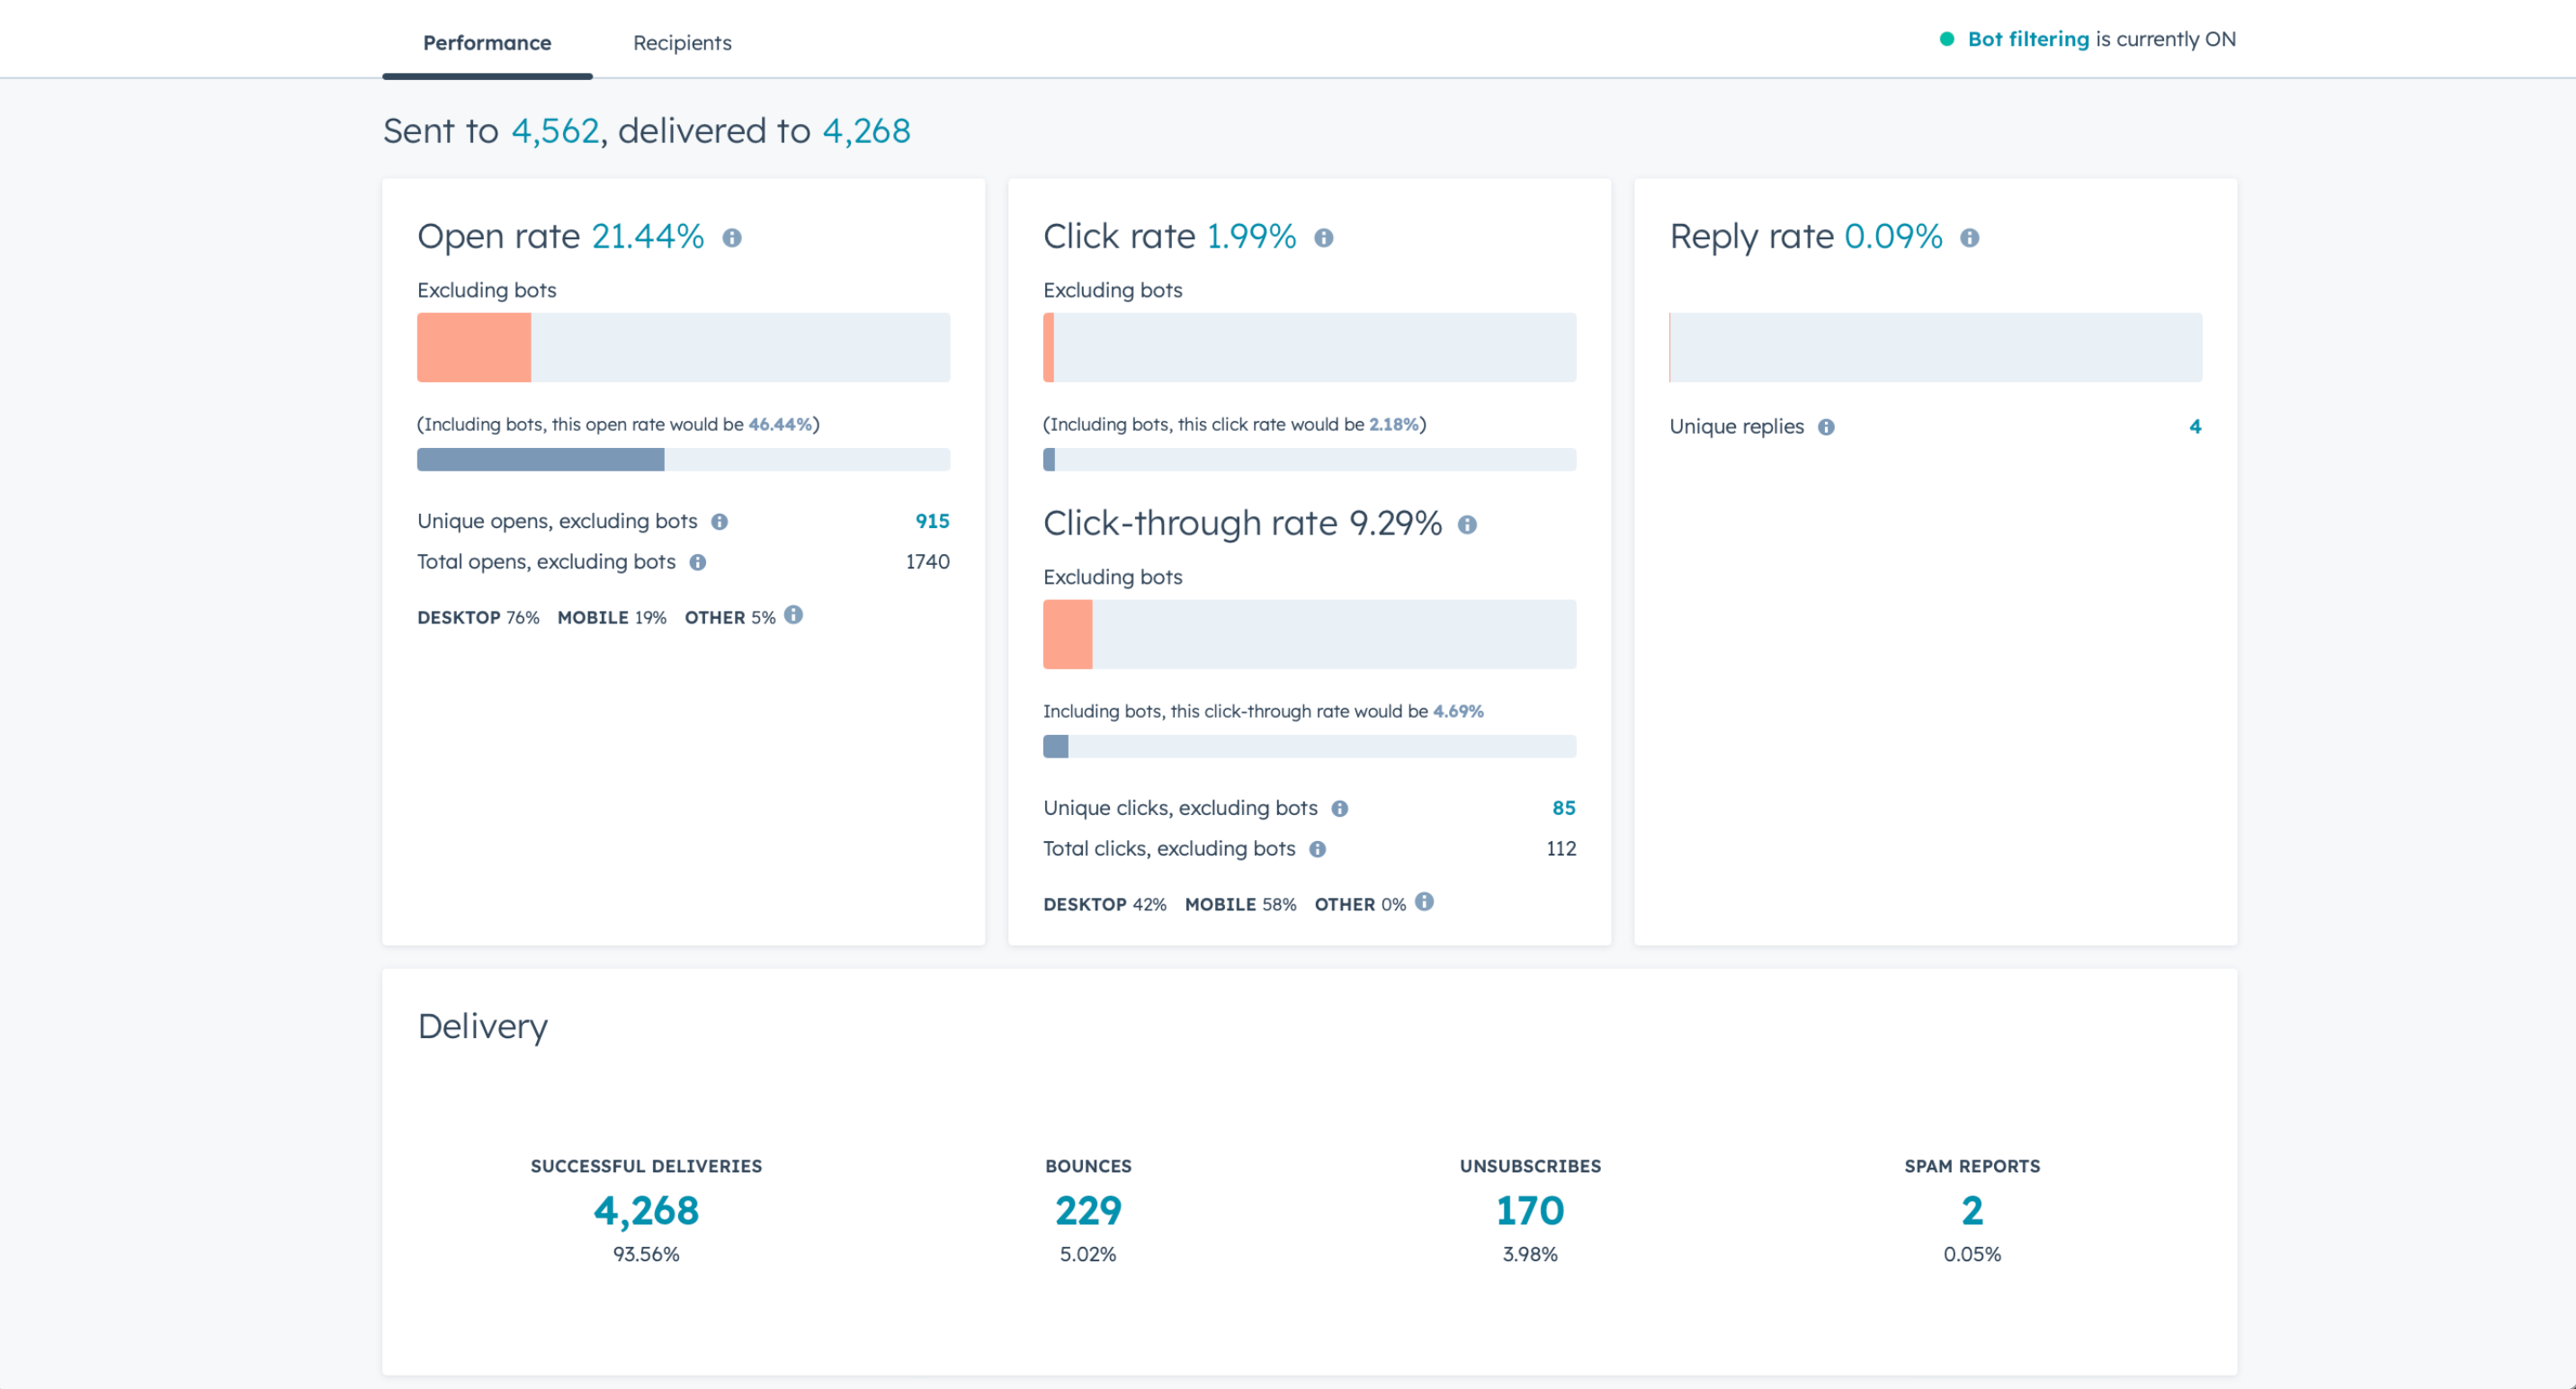Open the Bounces value 229

click(1088, 1211)
